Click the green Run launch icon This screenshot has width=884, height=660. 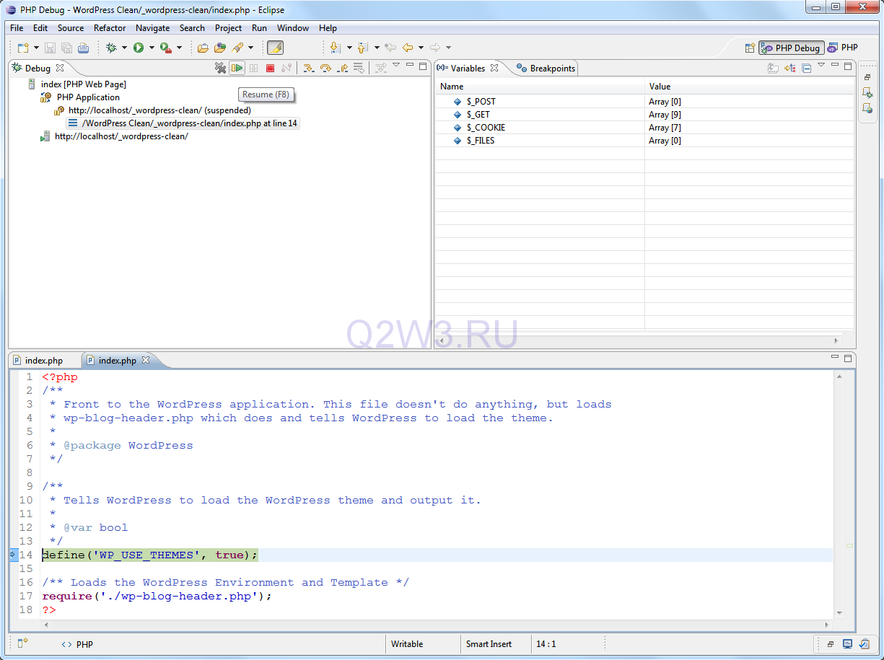[x=138, y=48]
